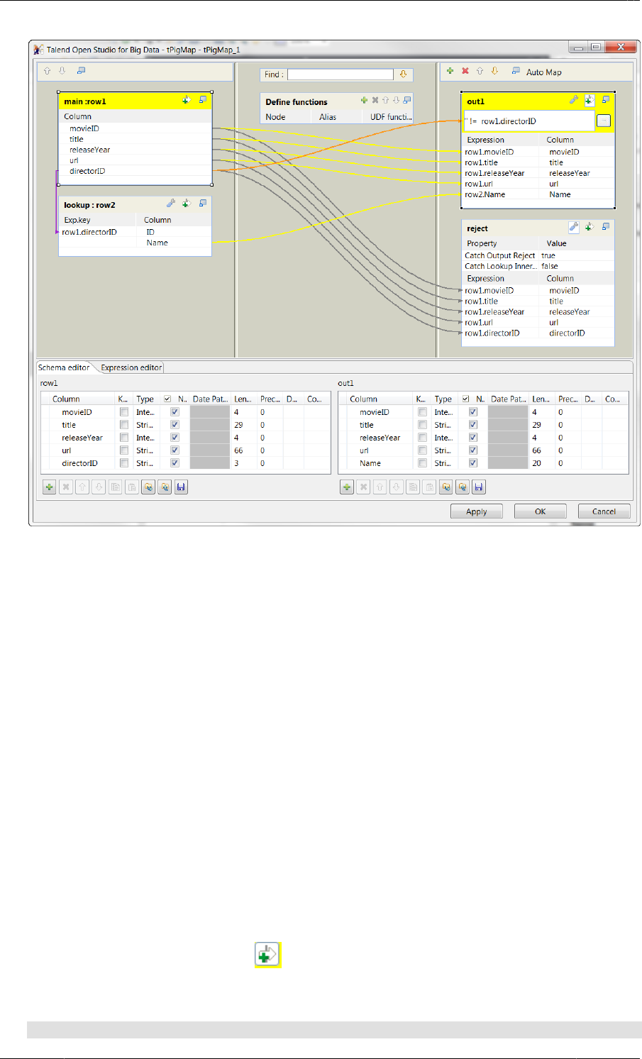Click Type cell for row1 movieID
This screenshot has height=1059, width=642.
pos(145,412)
